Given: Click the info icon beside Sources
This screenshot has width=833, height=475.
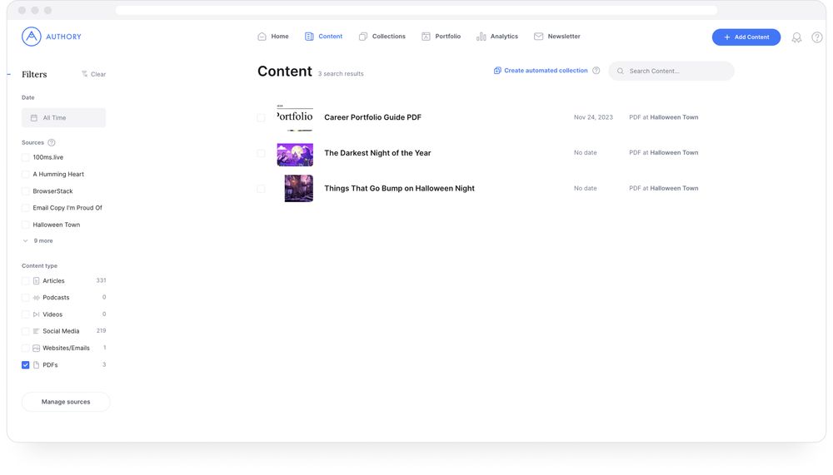Looking at the screenshot, I should 52,143.
